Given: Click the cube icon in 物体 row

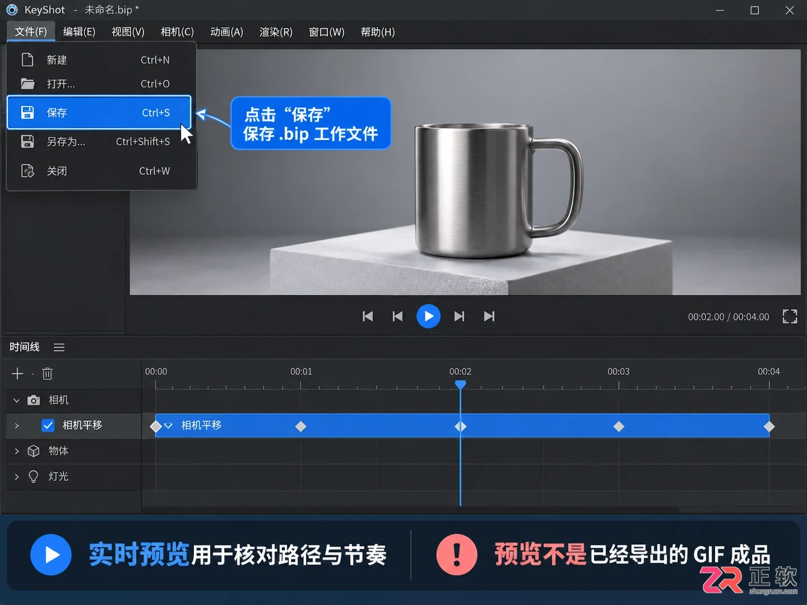Looking at the screenshot, I should pyautogui.click(x=34, y=451).
